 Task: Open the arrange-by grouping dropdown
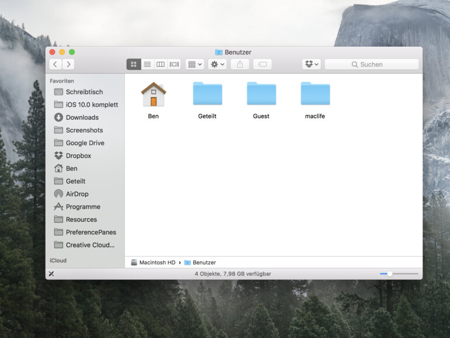click(x=195, y=64)
